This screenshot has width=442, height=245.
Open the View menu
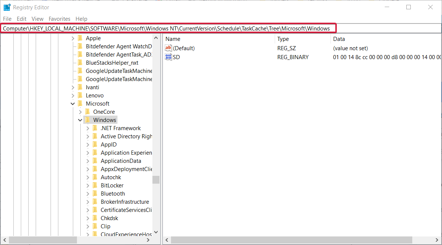tap(38, 19)
